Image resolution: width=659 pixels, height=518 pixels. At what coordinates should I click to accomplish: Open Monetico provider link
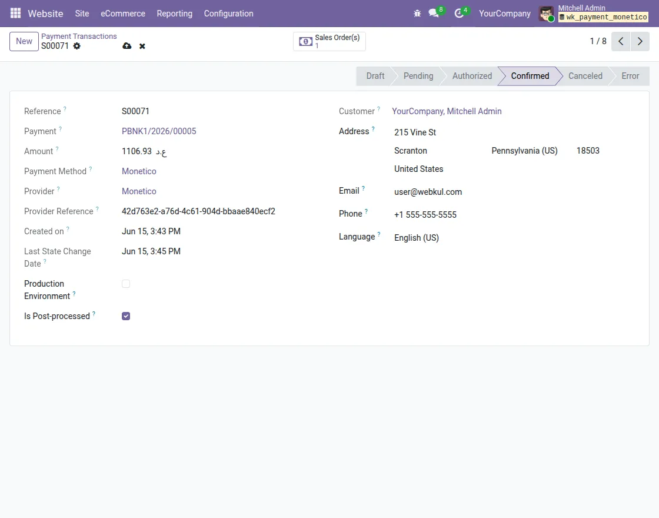click(x=139, y=191)
